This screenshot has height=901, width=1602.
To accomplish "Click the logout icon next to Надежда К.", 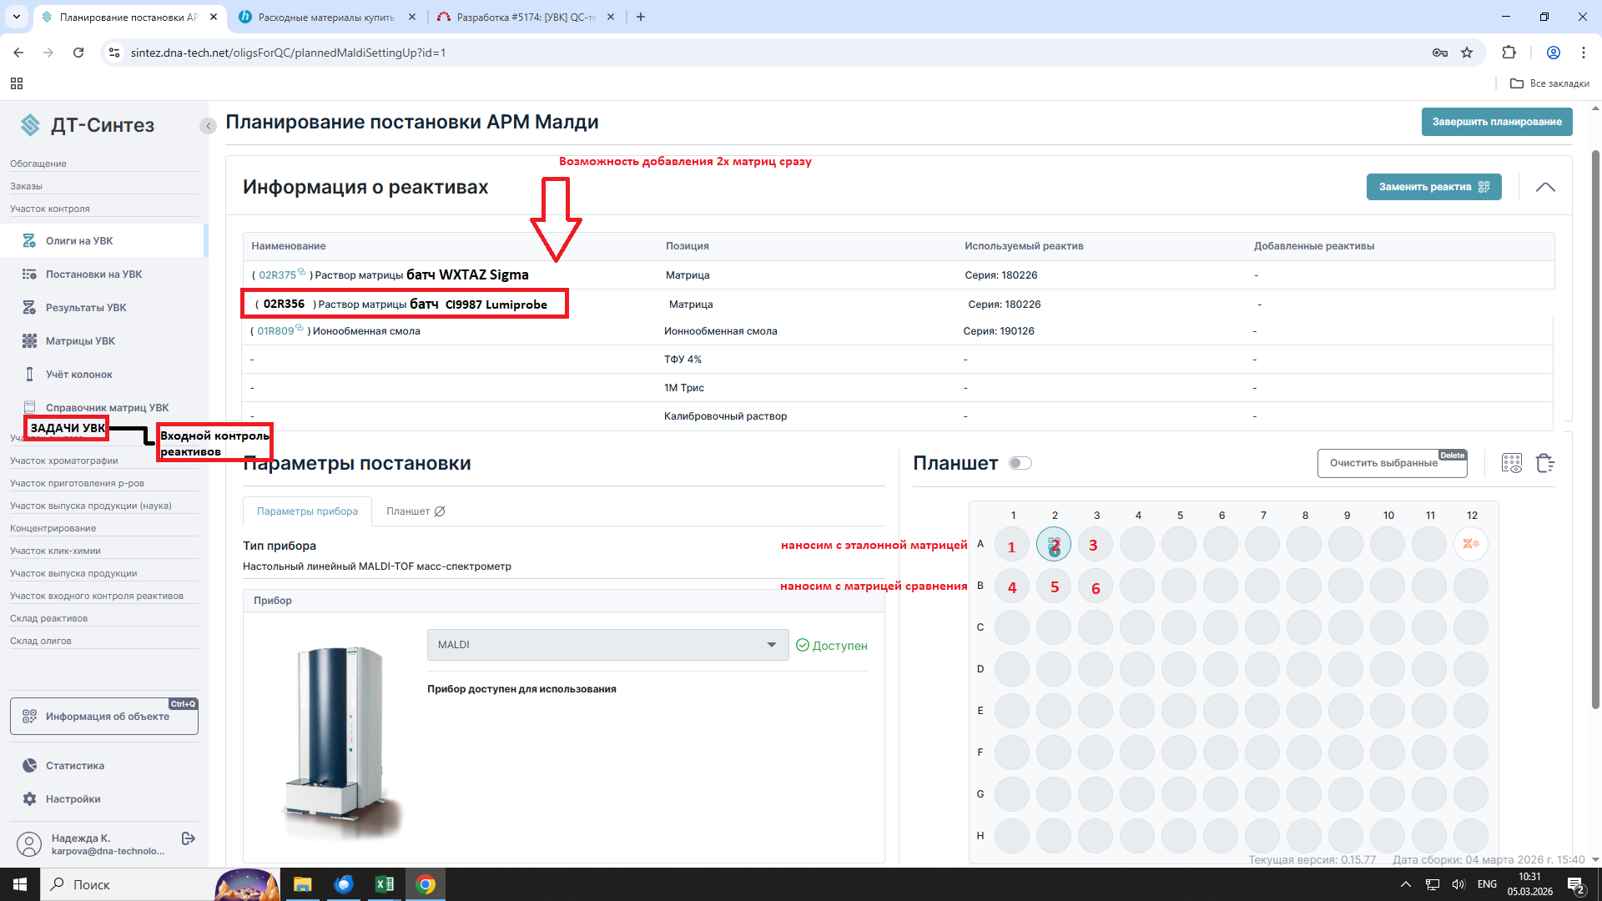I will coord(189,838).
